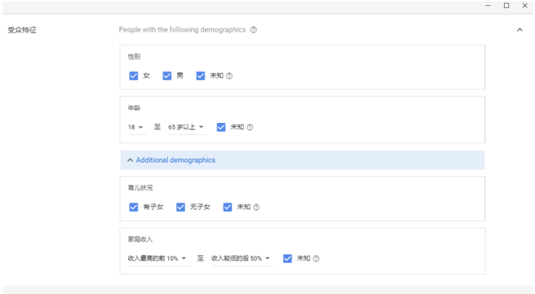
Task: Open the 收入较低的后 50% income dropdown
Action: [x=242, y=258]
